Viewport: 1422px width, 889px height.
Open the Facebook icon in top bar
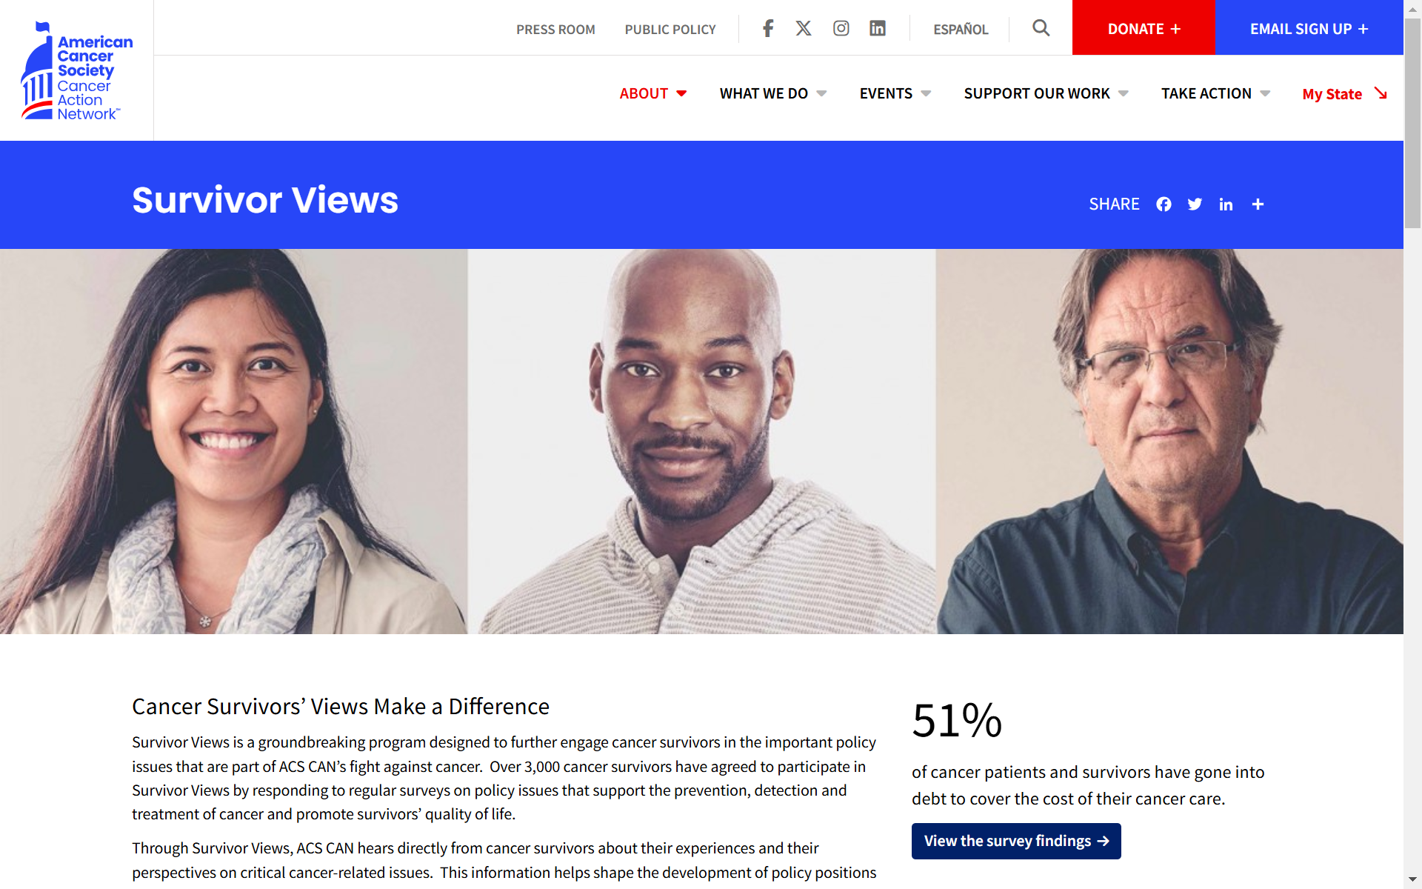point(768,28)
